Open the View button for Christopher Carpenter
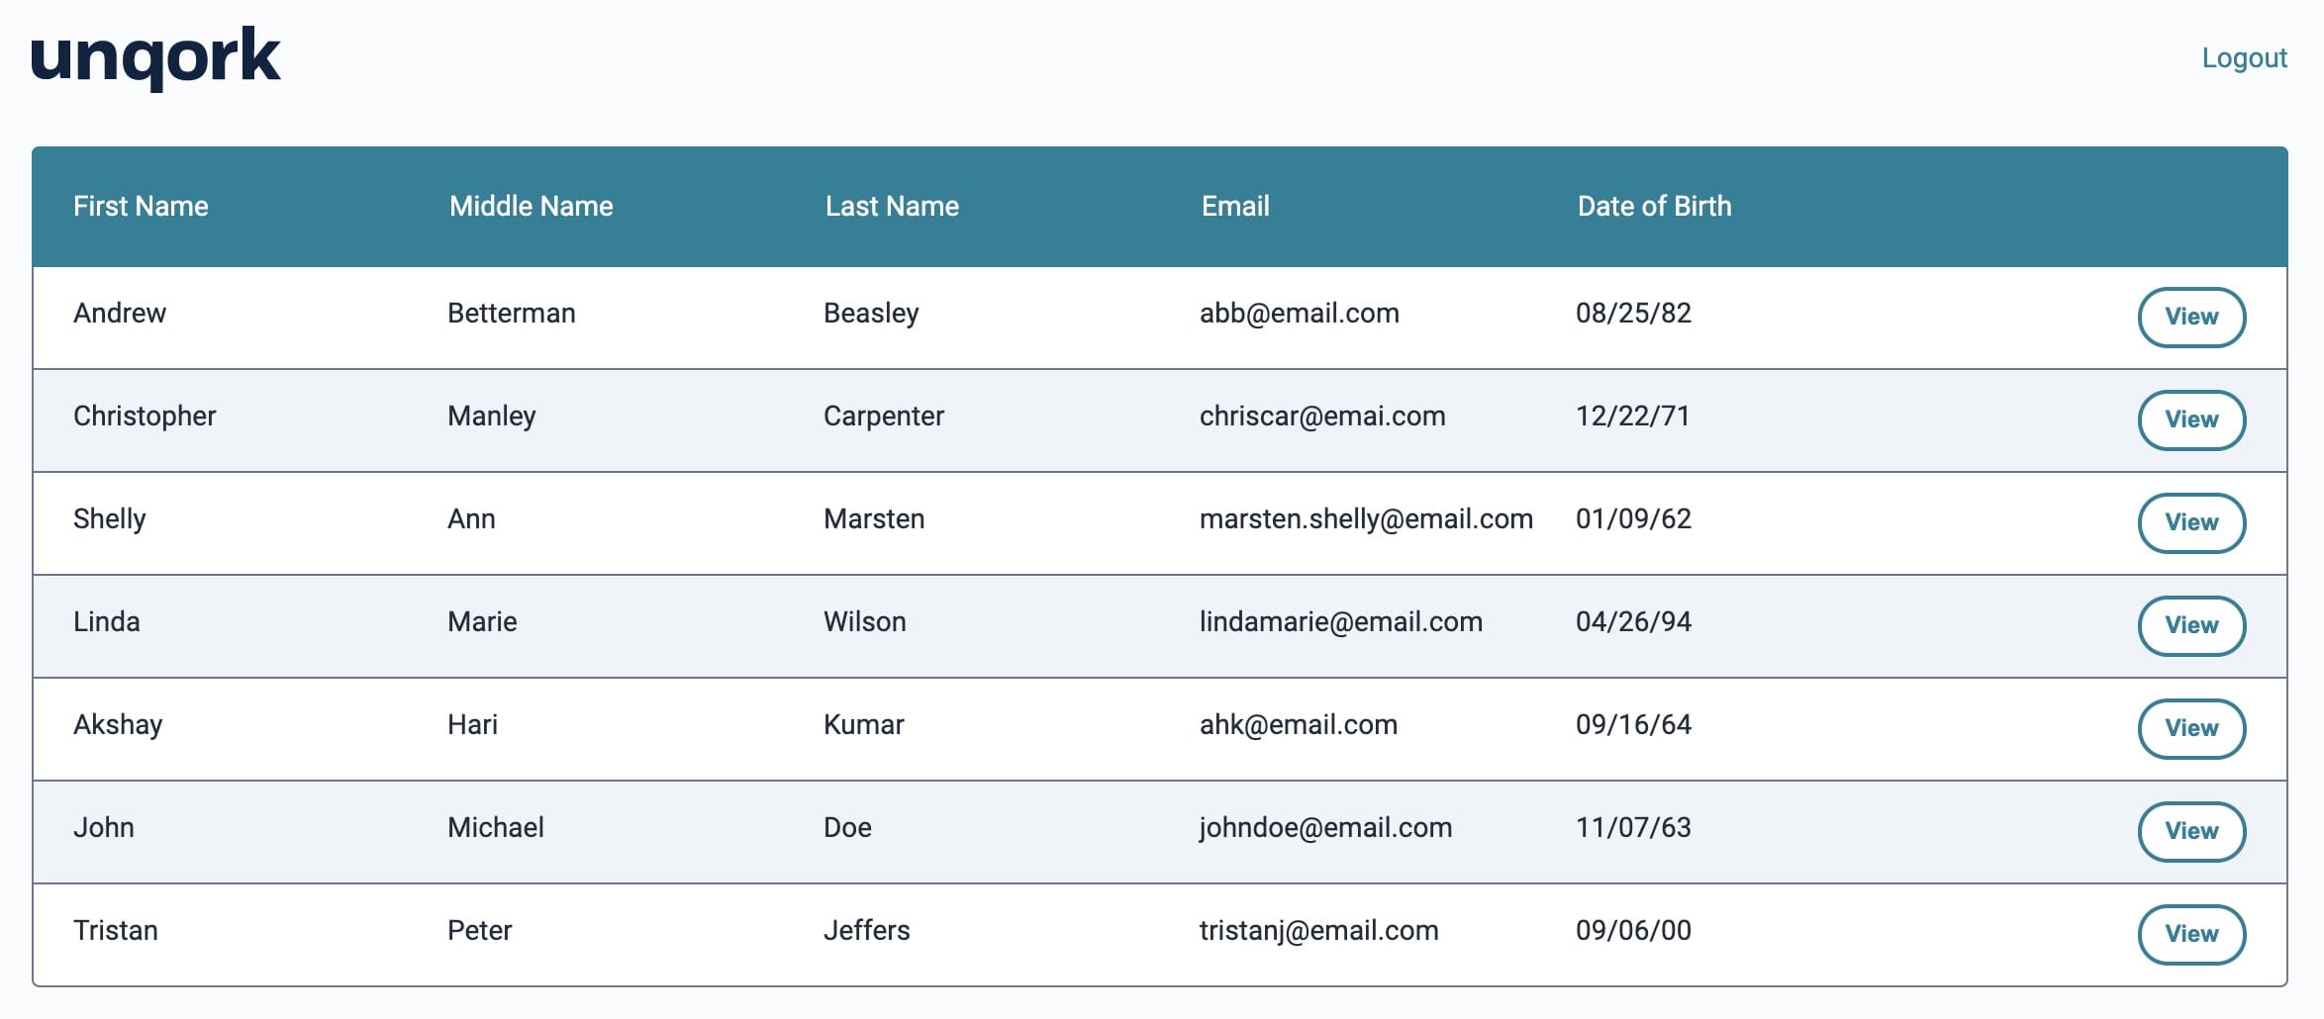The width and height of the screenshot is (2324, 1019). [2191, 420]
